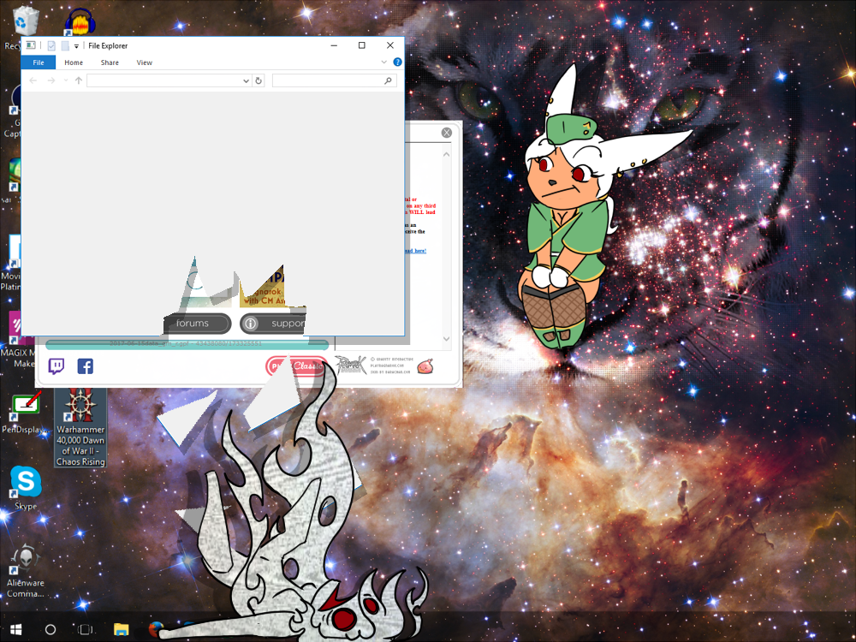Switch to the View ribbon tab
The height and width of the screenshot is (642, 856).
145,62
